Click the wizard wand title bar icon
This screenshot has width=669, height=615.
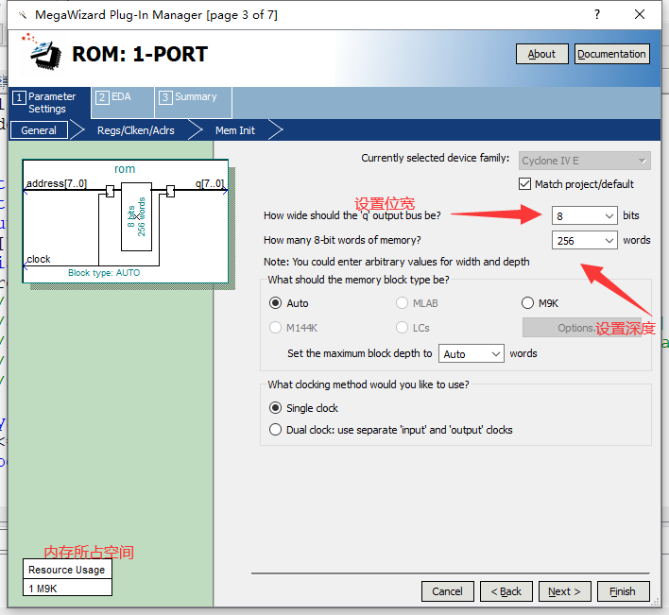(x=23, y=15)
